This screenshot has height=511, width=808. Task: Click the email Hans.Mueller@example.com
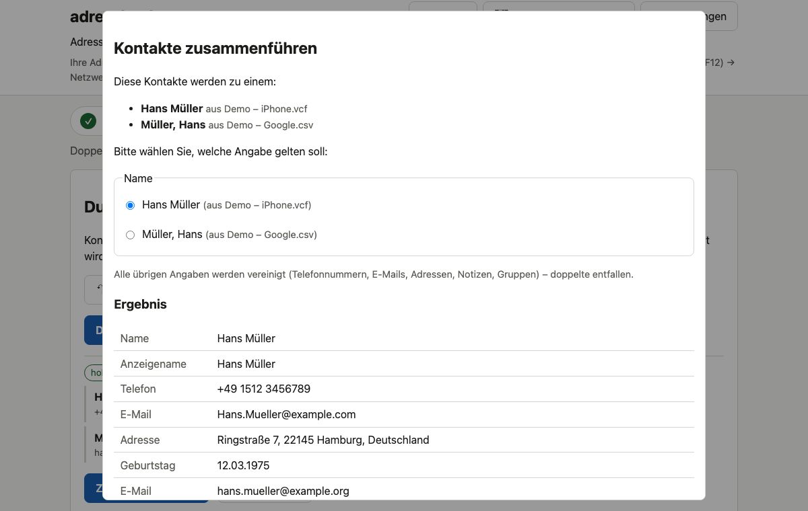point(286,415)
